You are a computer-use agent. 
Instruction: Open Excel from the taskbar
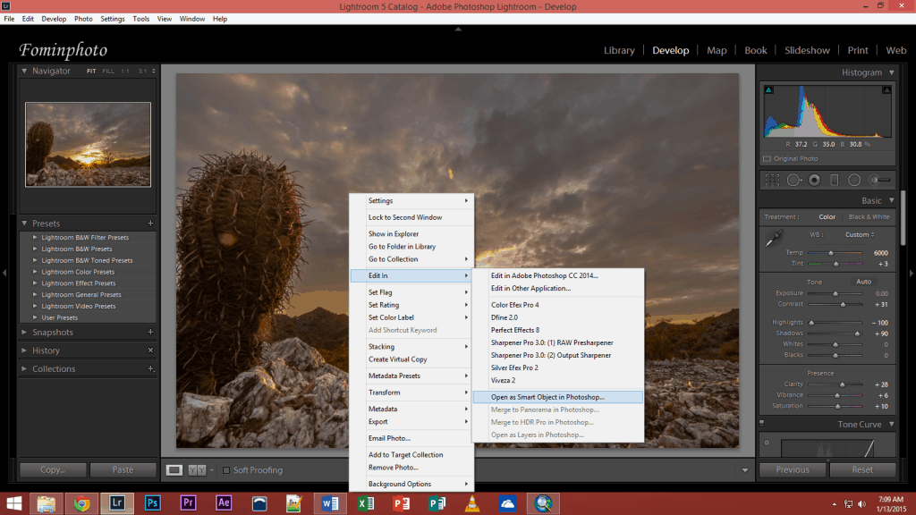coord(366,502)
